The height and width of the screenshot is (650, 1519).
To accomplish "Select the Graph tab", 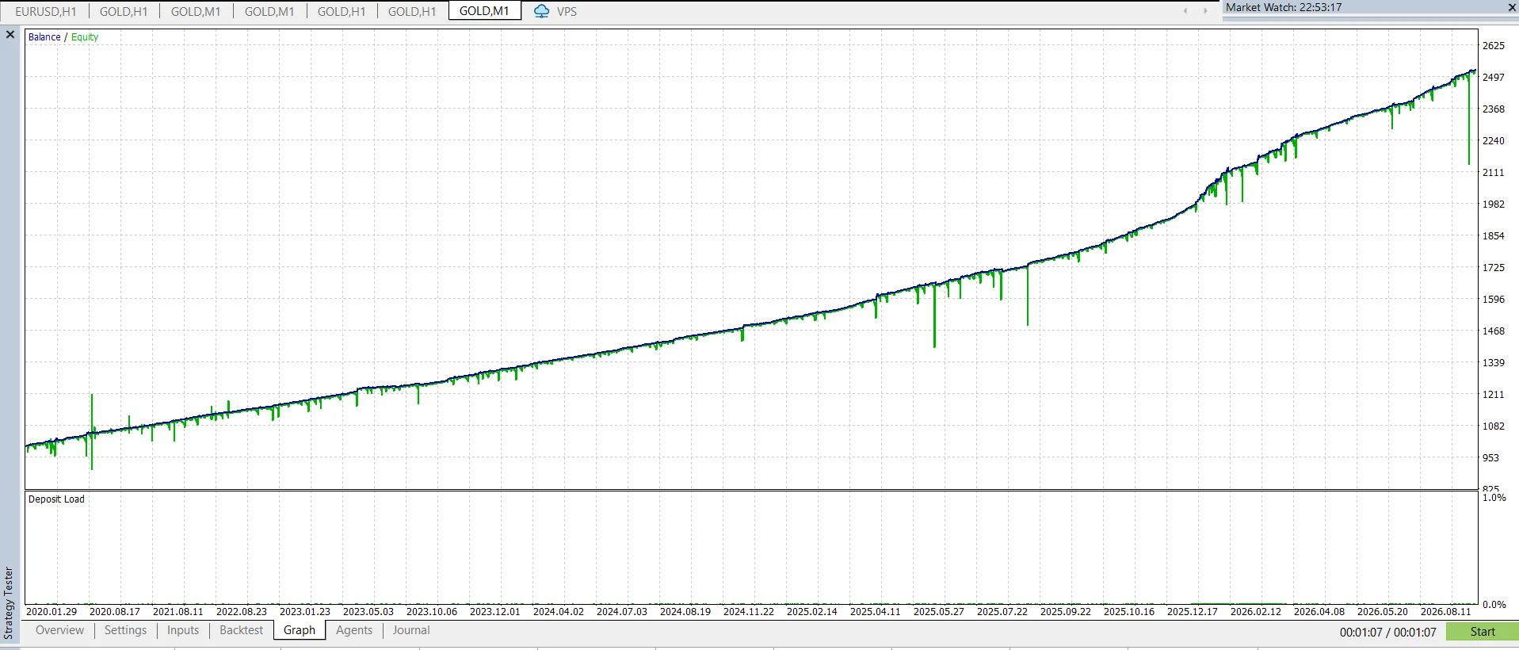I will [300, 630].
